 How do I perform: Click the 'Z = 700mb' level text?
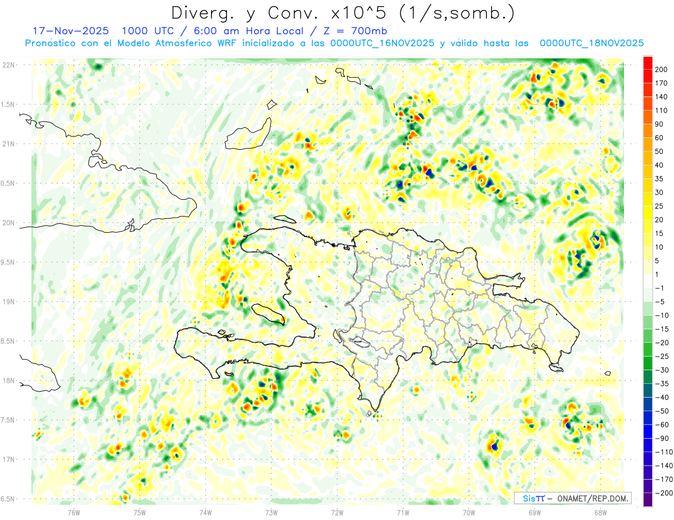[x=355, y=31]
